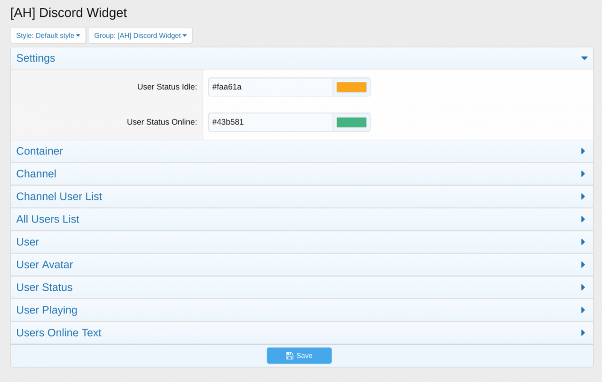Open the Container section heading
The height and width of the screenshot is (382, 602).
[40, 151]
